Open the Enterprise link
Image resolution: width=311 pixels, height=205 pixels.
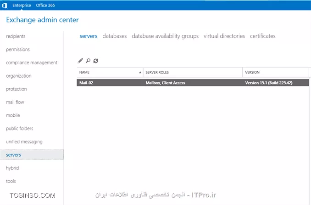pos(22,6)
